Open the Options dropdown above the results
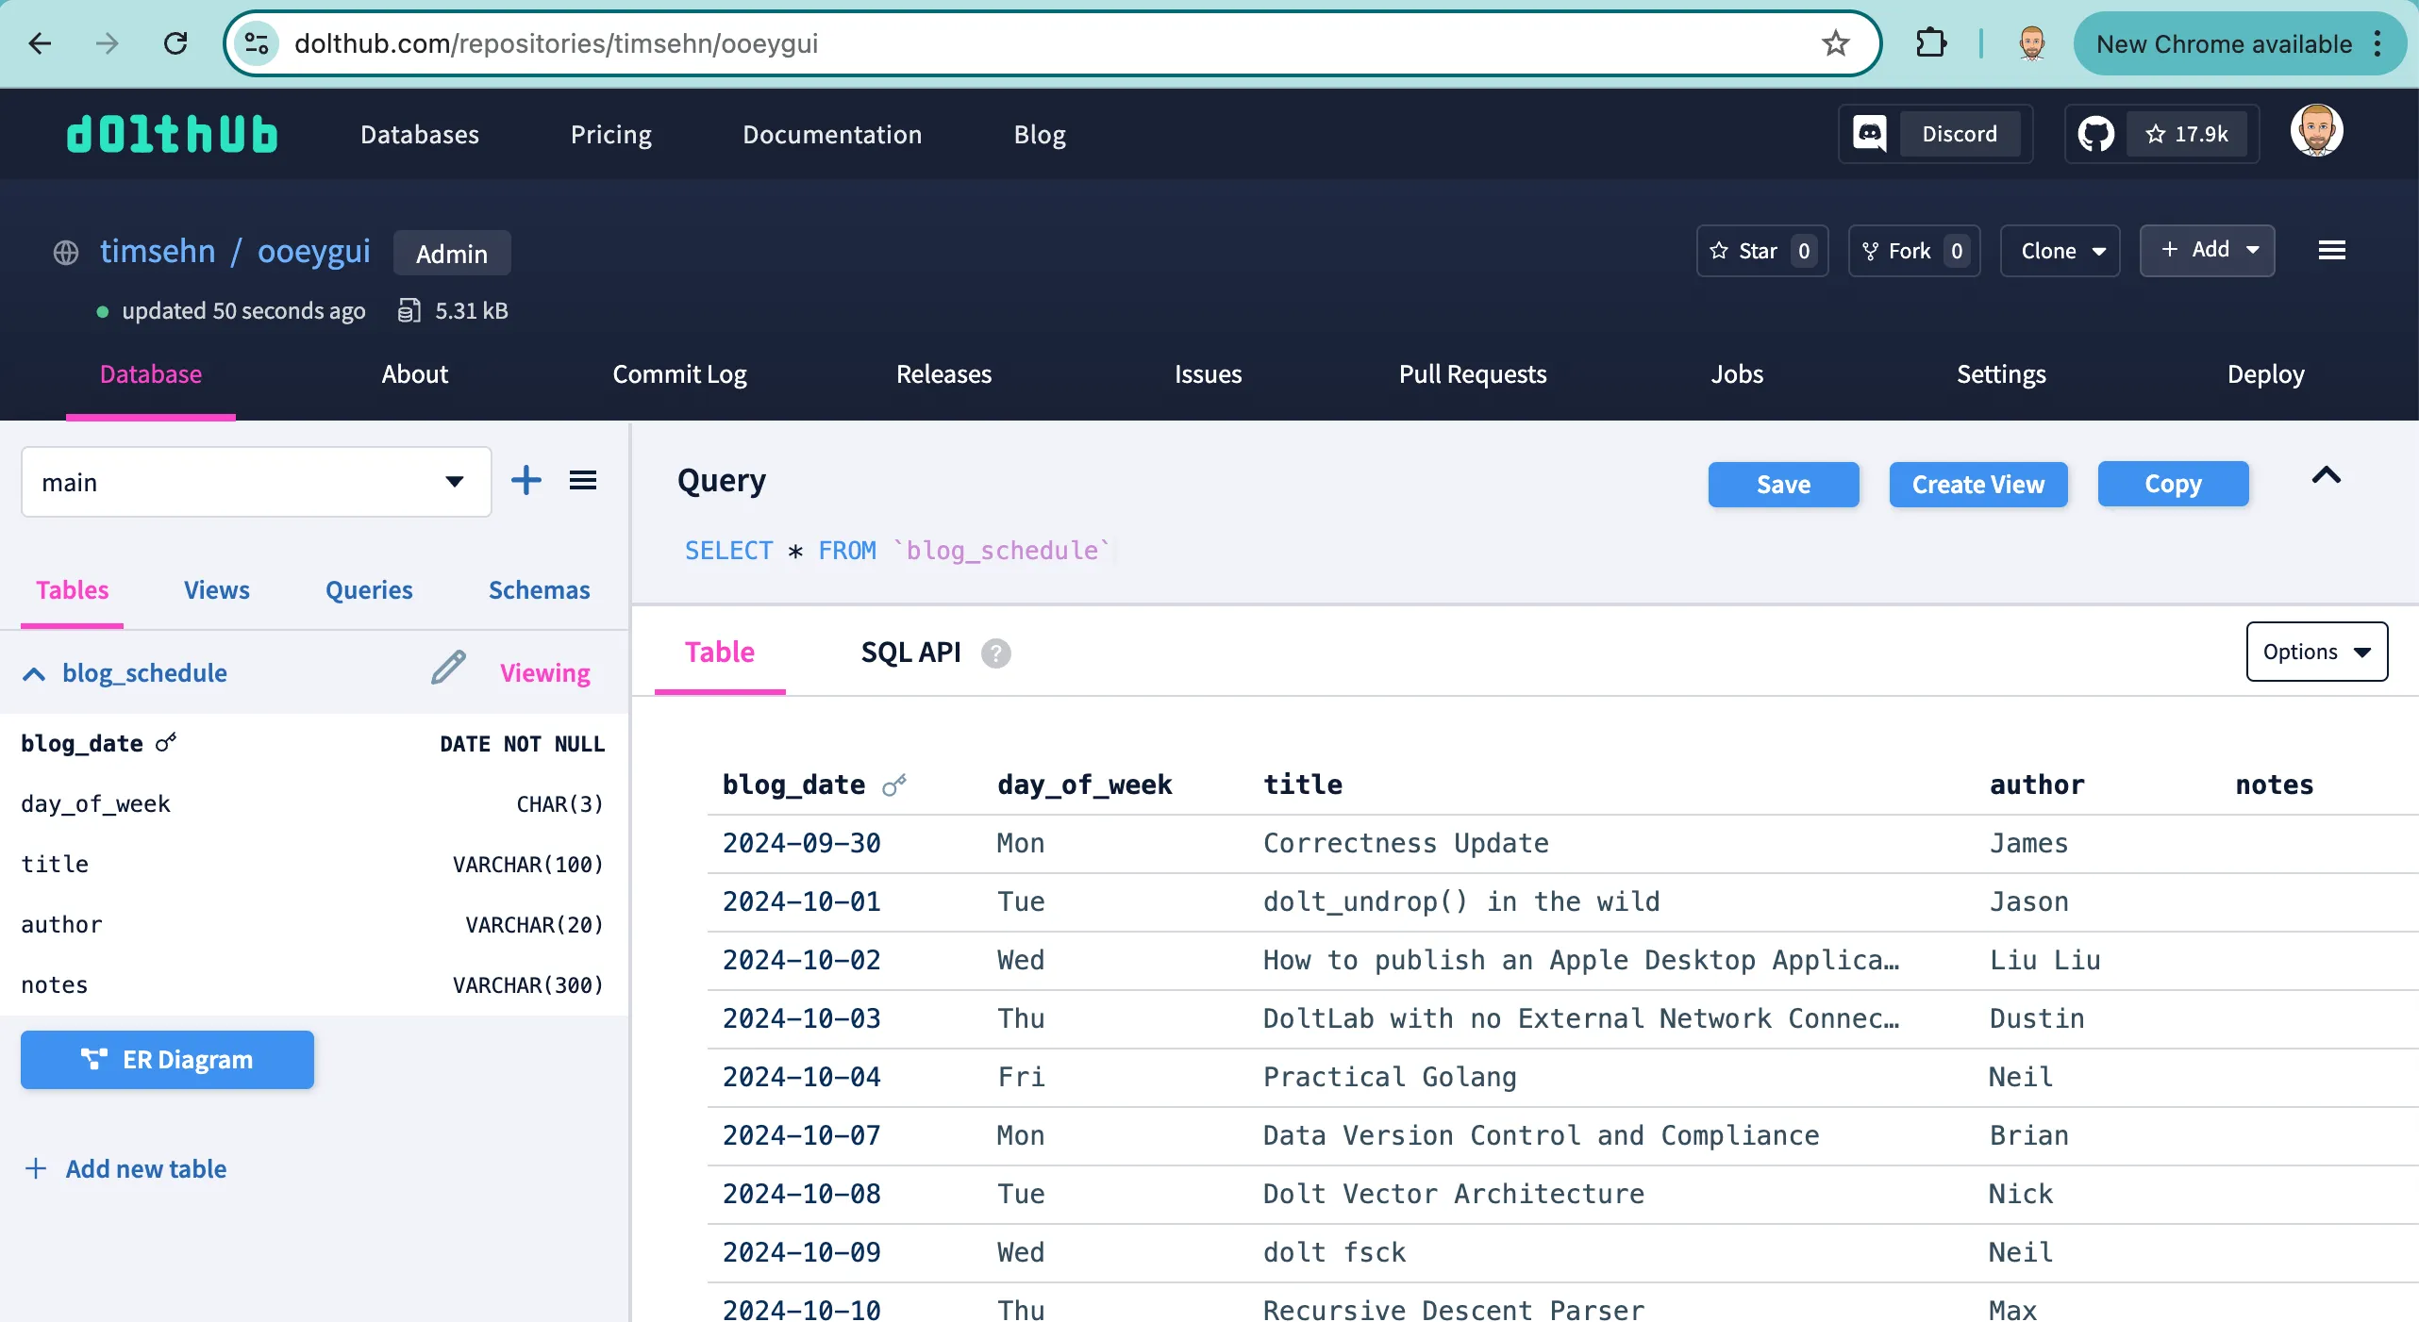 click(x=2317, y=652)
